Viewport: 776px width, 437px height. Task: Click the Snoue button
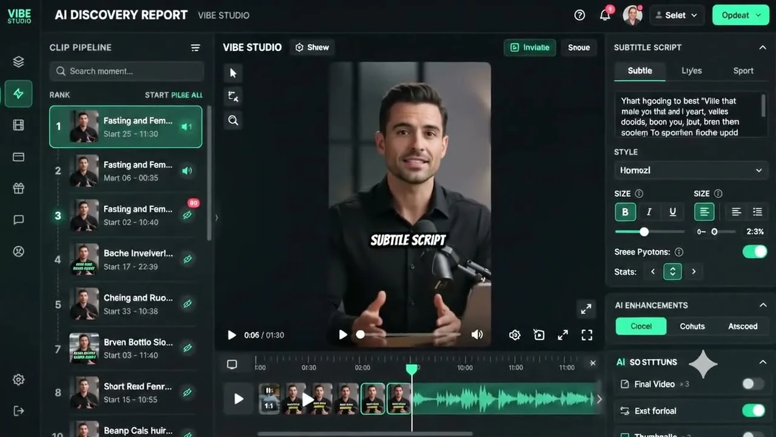pyautogui.click(x=579, y=47)
